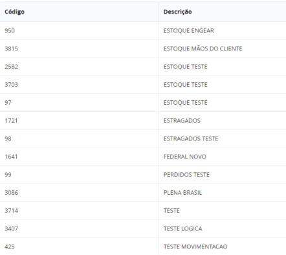
Task: Choose ESTOQUE TESTE row with code 3703
Action: [x=143, y=85]
